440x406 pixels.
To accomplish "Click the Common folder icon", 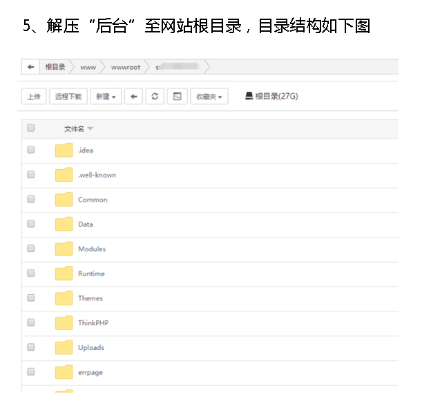I will (64, 200).
